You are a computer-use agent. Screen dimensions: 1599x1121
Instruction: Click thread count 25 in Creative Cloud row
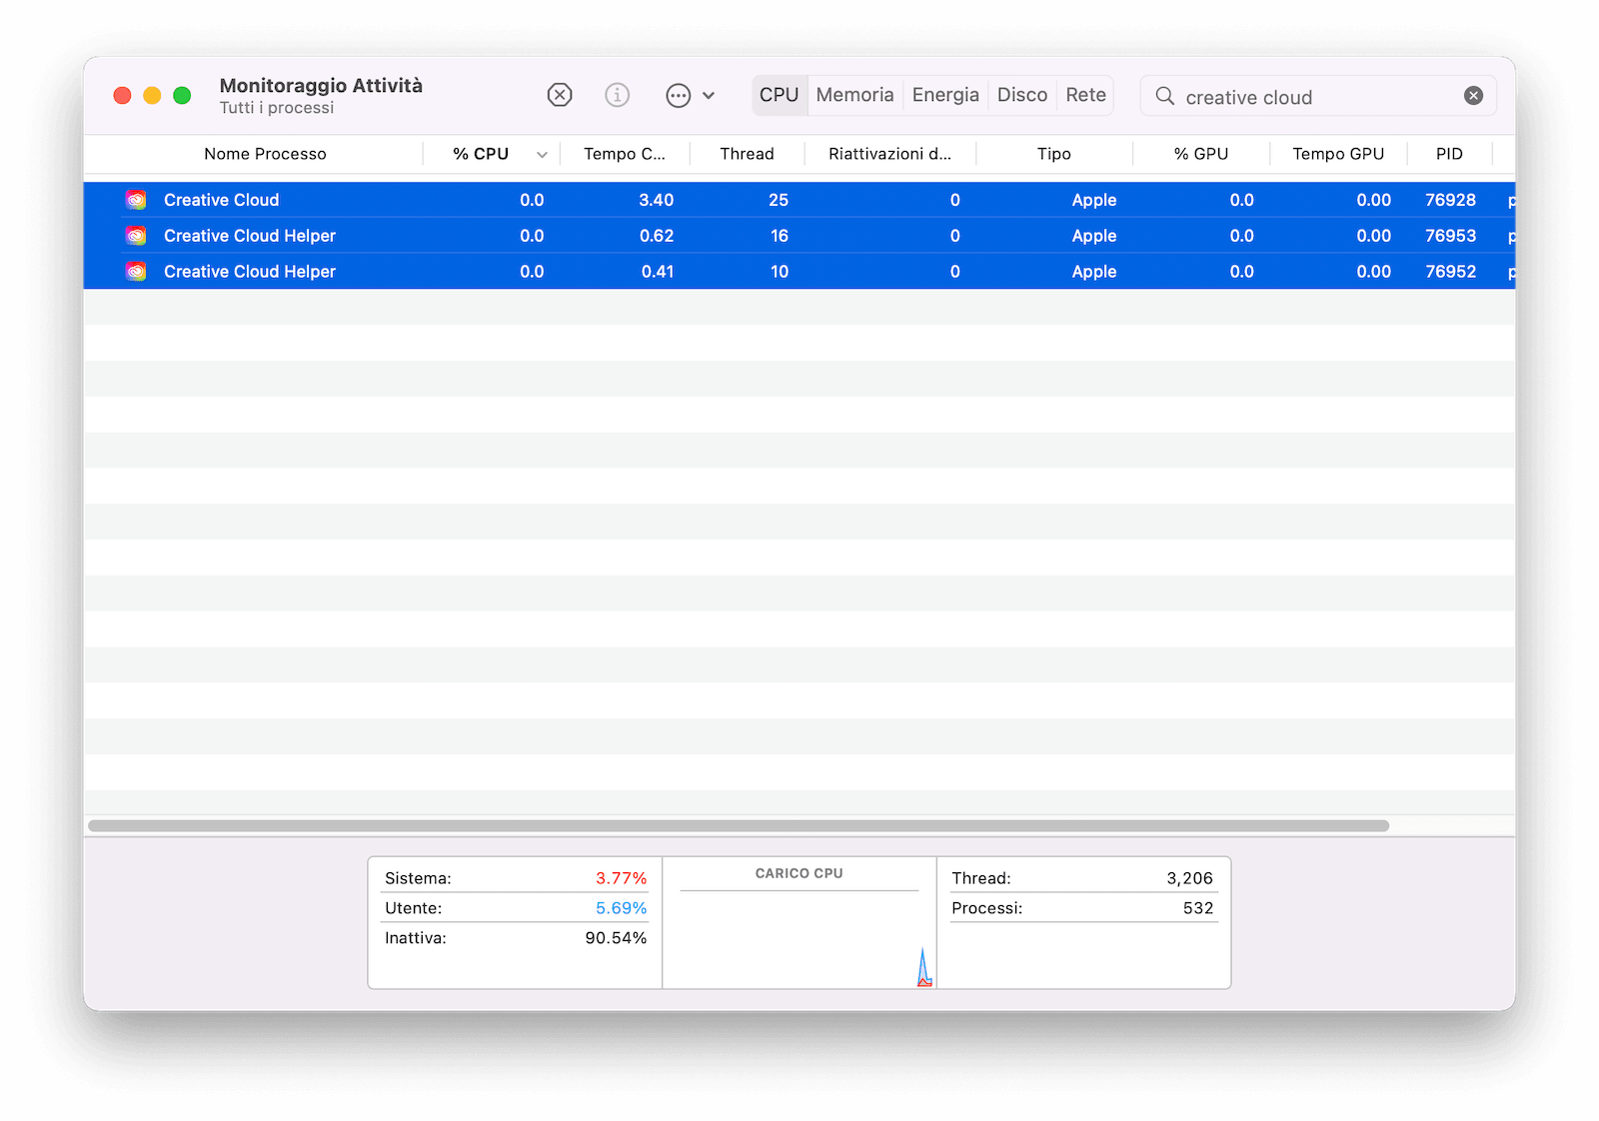click(779, 200)
